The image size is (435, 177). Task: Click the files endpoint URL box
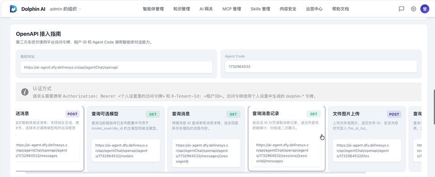coord(367,150)
